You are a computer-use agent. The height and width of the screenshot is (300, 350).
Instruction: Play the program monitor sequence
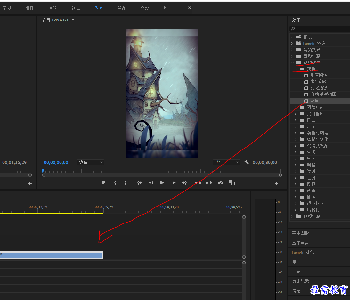[x=162, y=183]
